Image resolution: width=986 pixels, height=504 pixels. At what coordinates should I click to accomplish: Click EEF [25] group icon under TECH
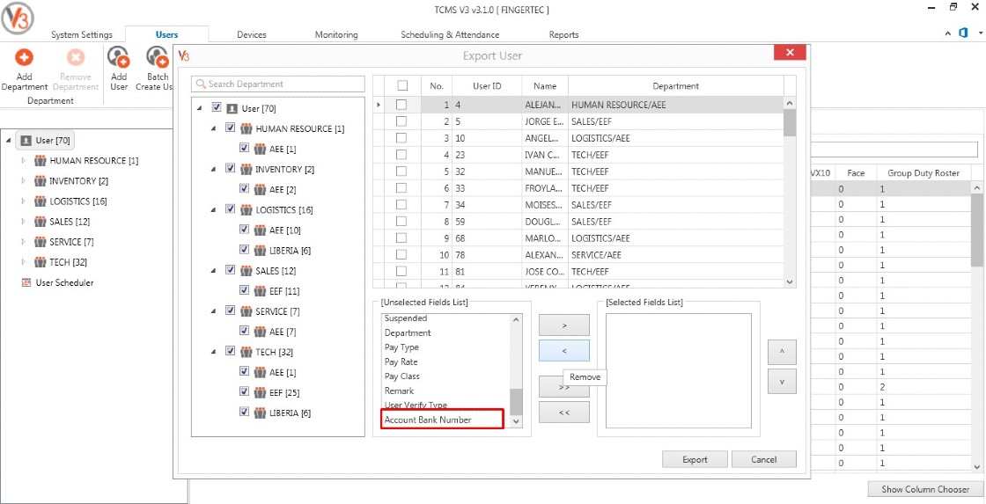tap(260, 393)
